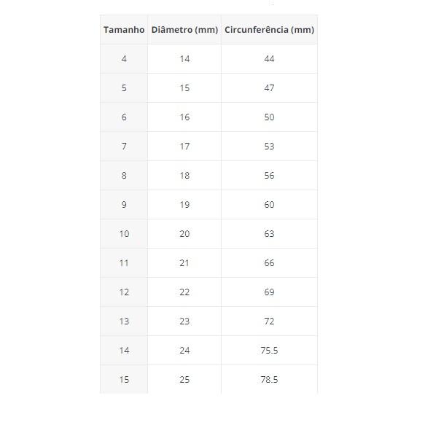Screen dimensions: 425x425
Task: Select size 15 in Tamanho column
Action: [x=124, y=380]
